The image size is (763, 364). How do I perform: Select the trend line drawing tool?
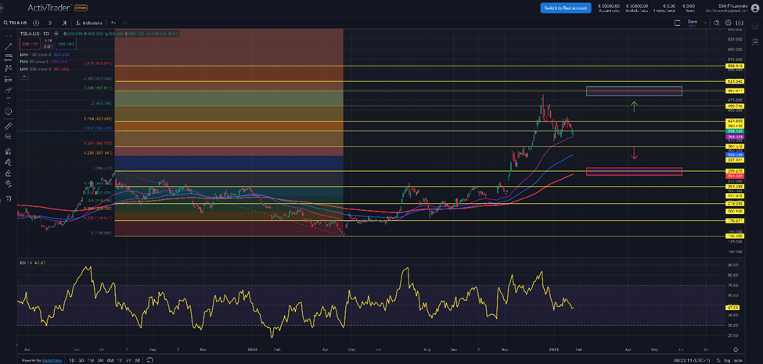pos(8,46)
